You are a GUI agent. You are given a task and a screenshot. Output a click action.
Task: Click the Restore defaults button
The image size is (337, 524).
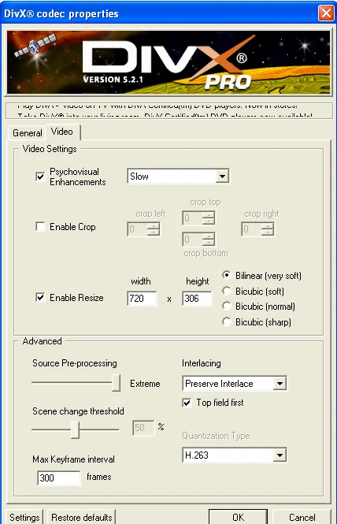point(82,517)
